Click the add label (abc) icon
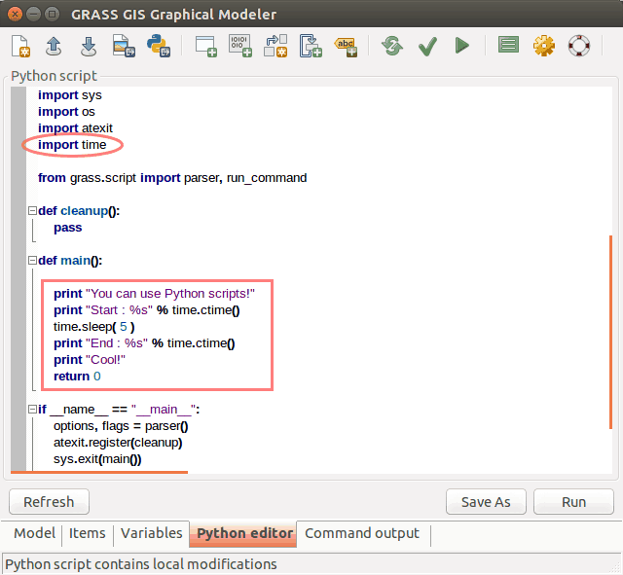 [346, 46]
